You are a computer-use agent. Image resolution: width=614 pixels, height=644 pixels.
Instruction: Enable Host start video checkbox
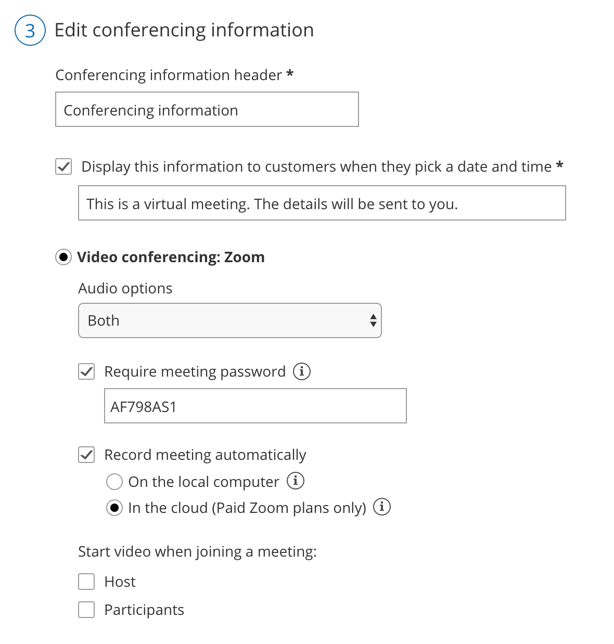[x=86, y=582]
